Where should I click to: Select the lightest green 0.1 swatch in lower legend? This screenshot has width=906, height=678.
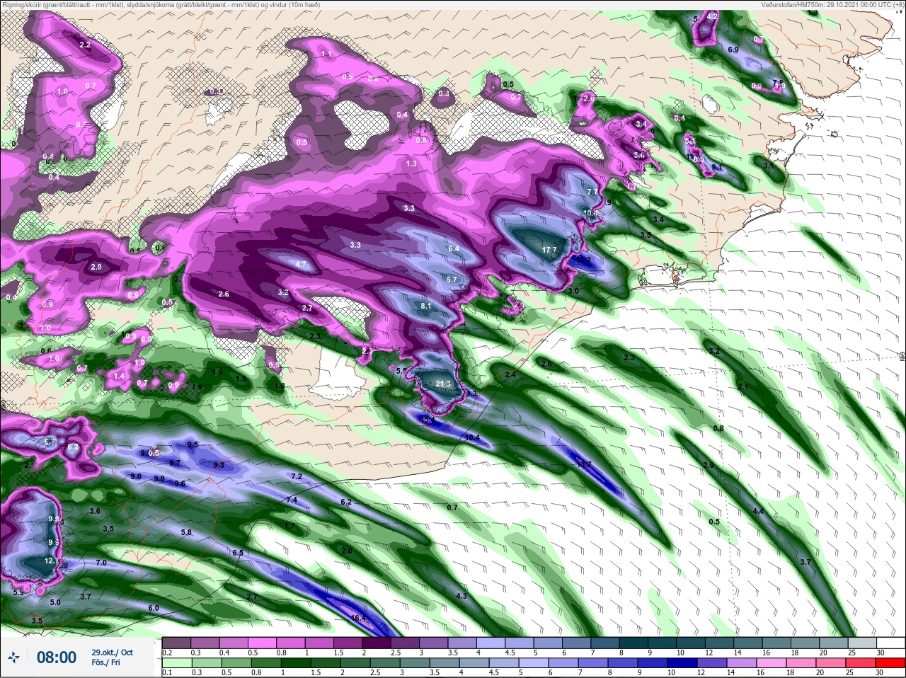[x=176, y=662]
